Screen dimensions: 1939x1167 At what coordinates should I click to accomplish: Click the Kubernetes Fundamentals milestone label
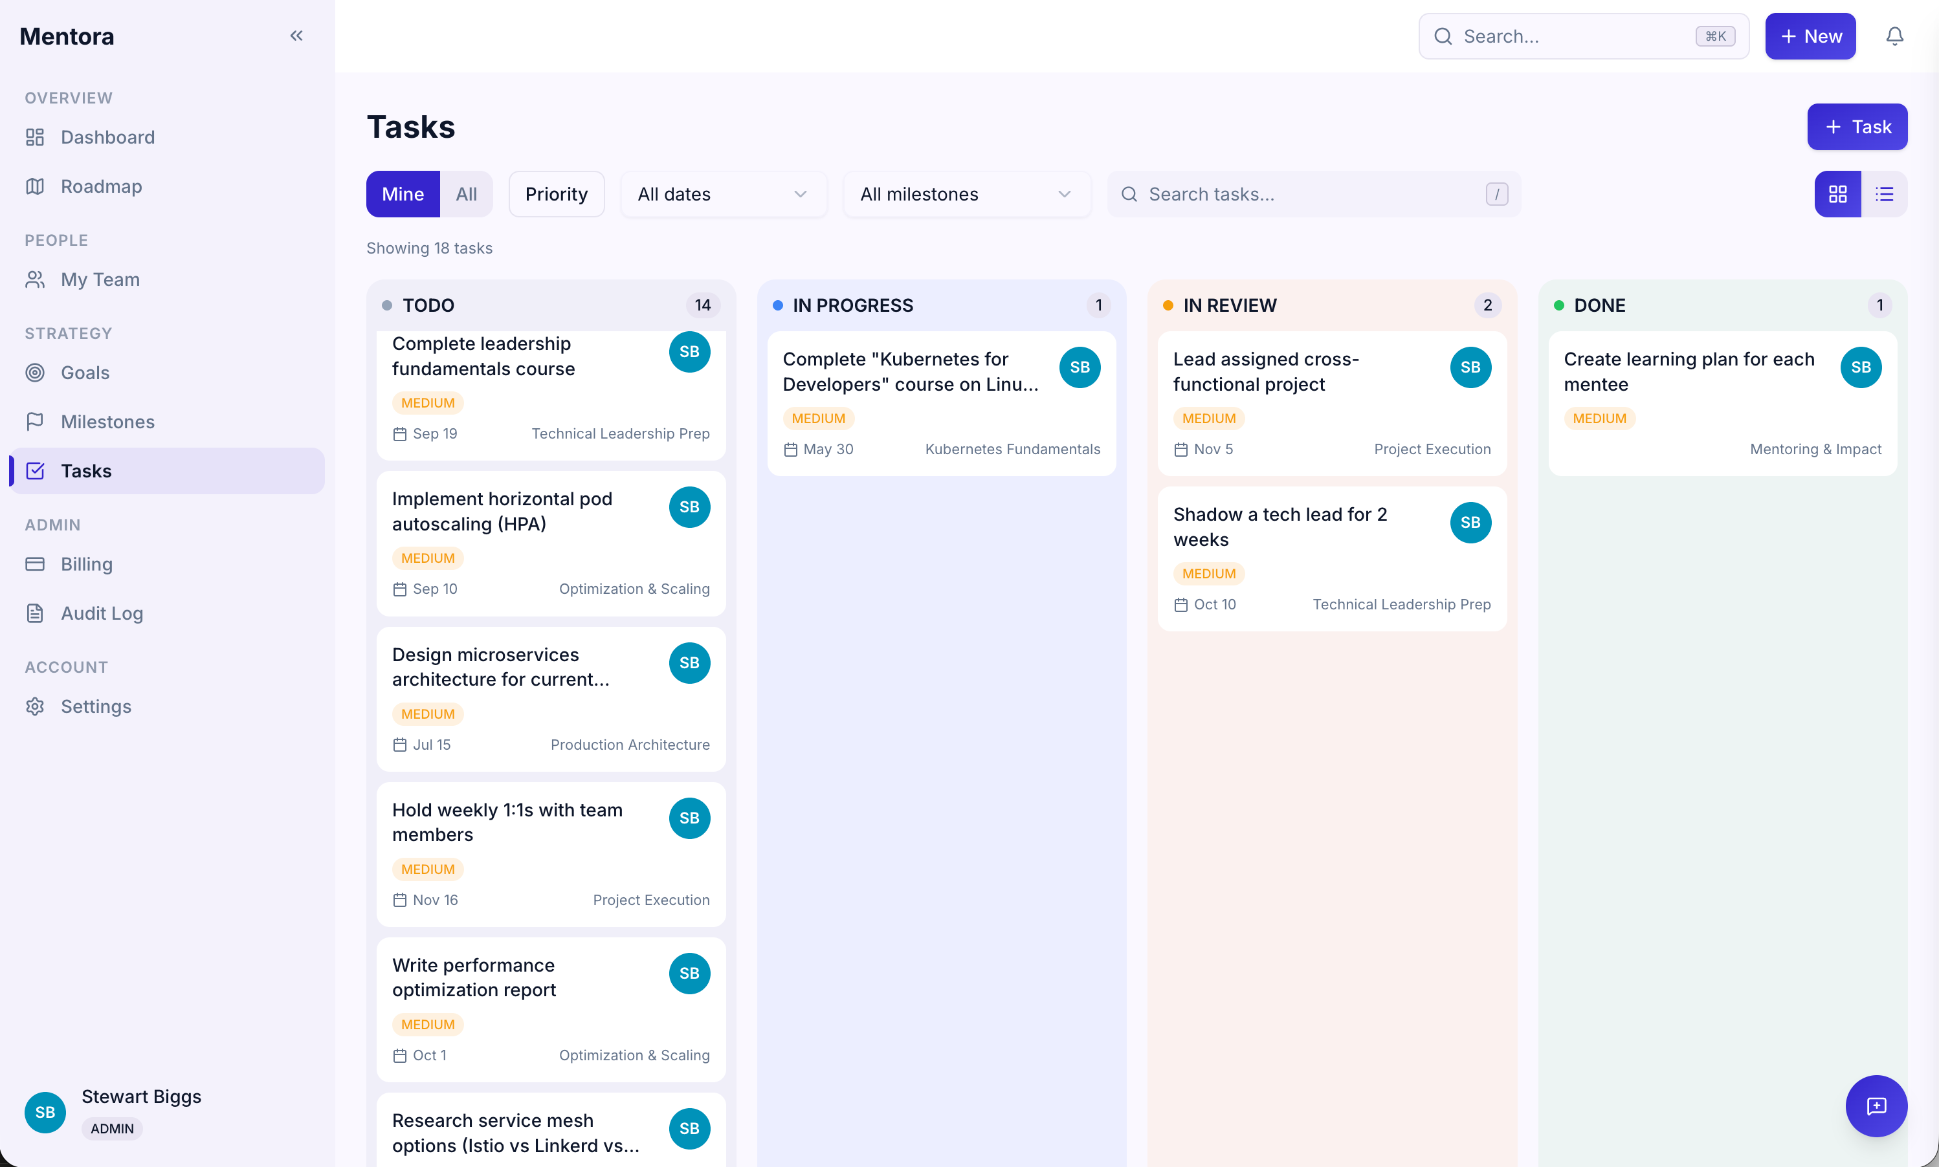tap(1012, 449)
